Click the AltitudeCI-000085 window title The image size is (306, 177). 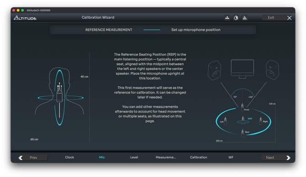[x=38, y=10]
